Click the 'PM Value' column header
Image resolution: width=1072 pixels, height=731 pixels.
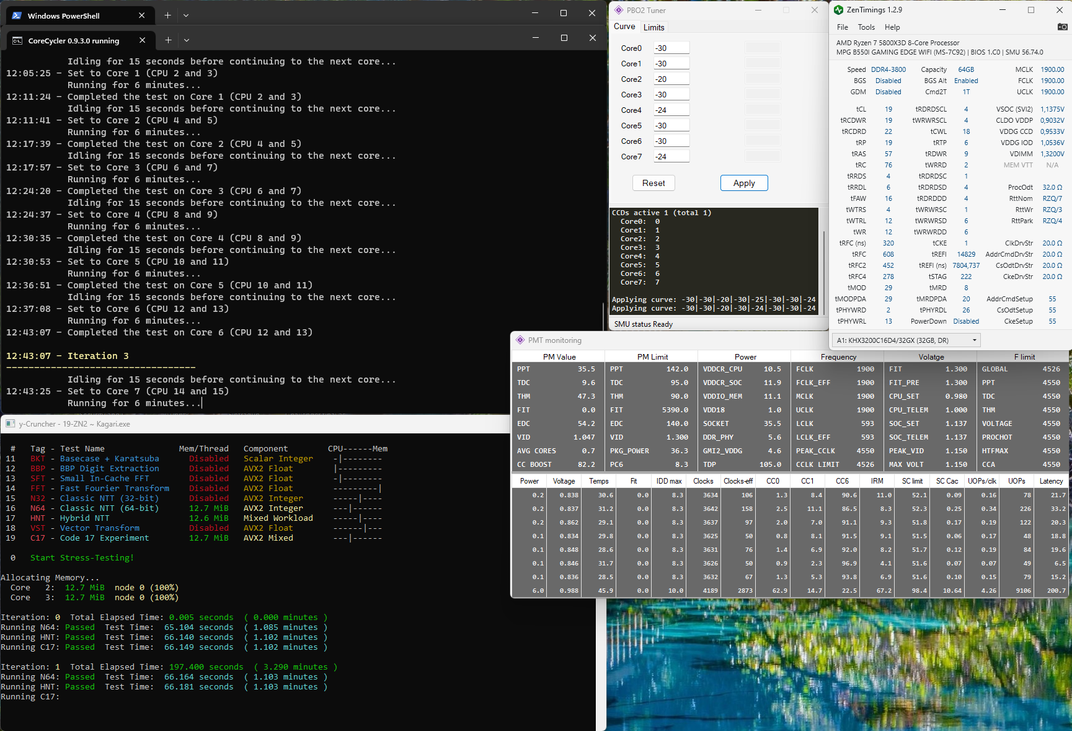(x=559, y=357)
